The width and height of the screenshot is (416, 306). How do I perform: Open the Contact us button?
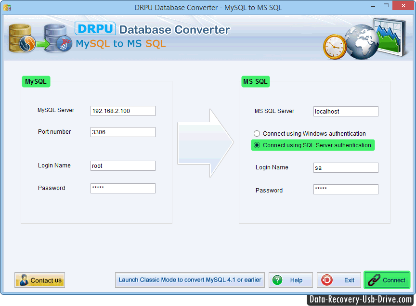click(40, 280)
